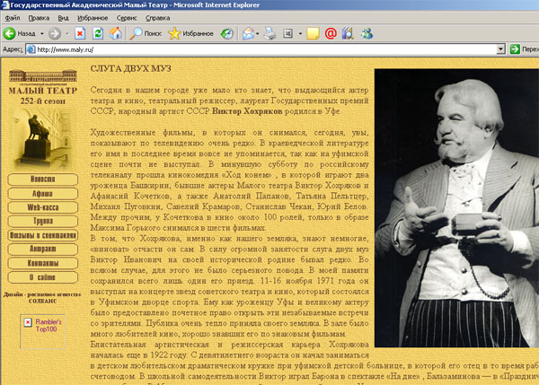This screenshot has height=385, width=539.
Task: Click the Mail envelope toolbar icon
Action: point(248,33)
